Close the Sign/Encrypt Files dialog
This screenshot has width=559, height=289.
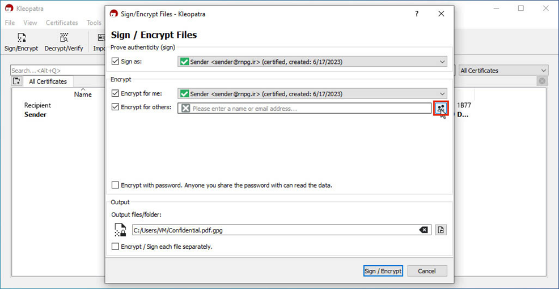point(441,14)
